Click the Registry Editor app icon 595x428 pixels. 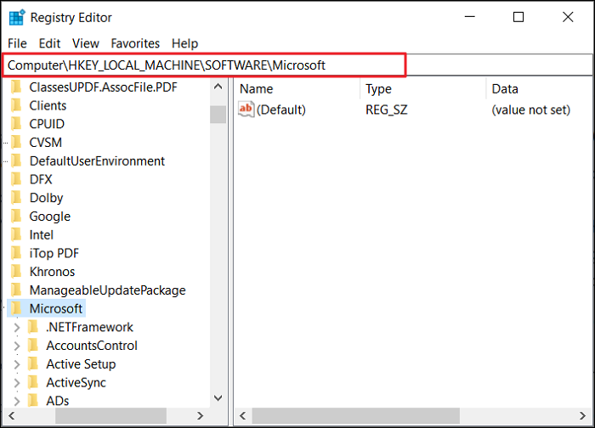[17, 17]
